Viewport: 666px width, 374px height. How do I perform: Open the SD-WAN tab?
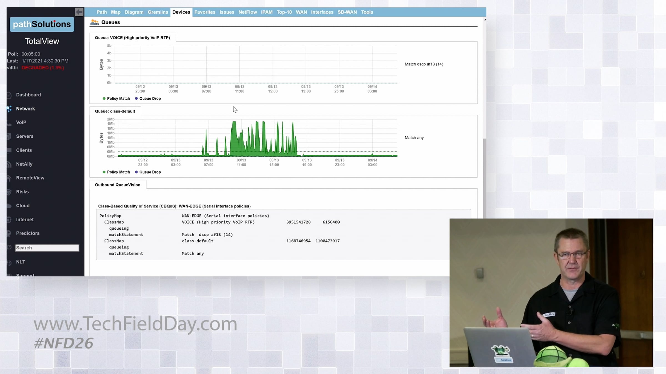point(347,12)
